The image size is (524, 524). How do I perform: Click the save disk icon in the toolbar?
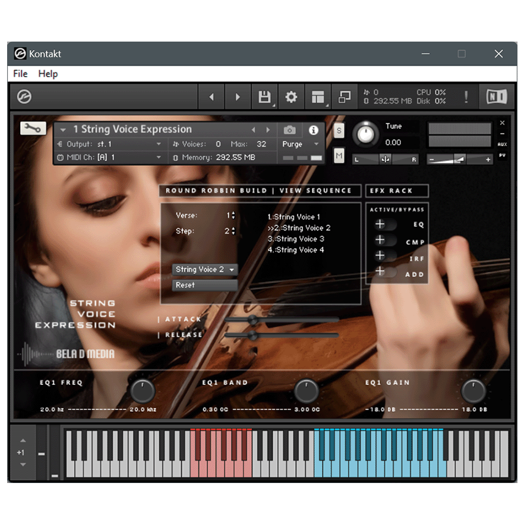pyautogui.click(x=265, y=96)
